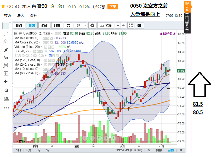Image resolution: width=217 pixels, height=157 pixels.
Task: Select the zoom-in magnifier tool
Action: [x=6, y=91]
